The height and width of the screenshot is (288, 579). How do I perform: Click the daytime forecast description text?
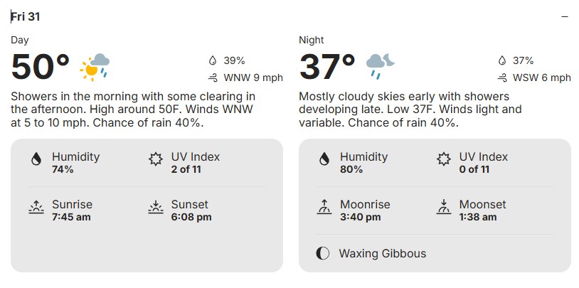[x=132, y=110]
